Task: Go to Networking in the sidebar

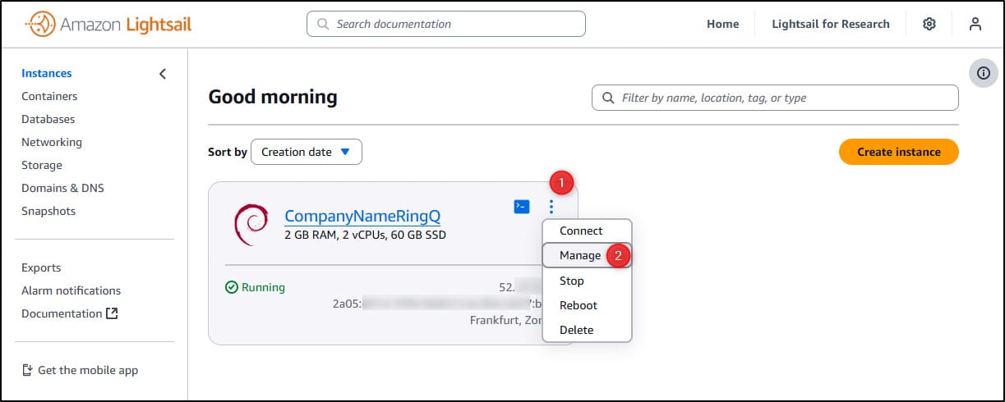Action: [52, 142]
